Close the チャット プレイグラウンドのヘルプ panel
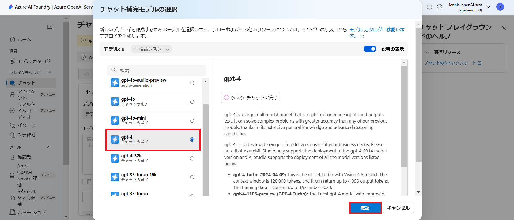This screenshot has height=220, width=514. pos(504,28)
